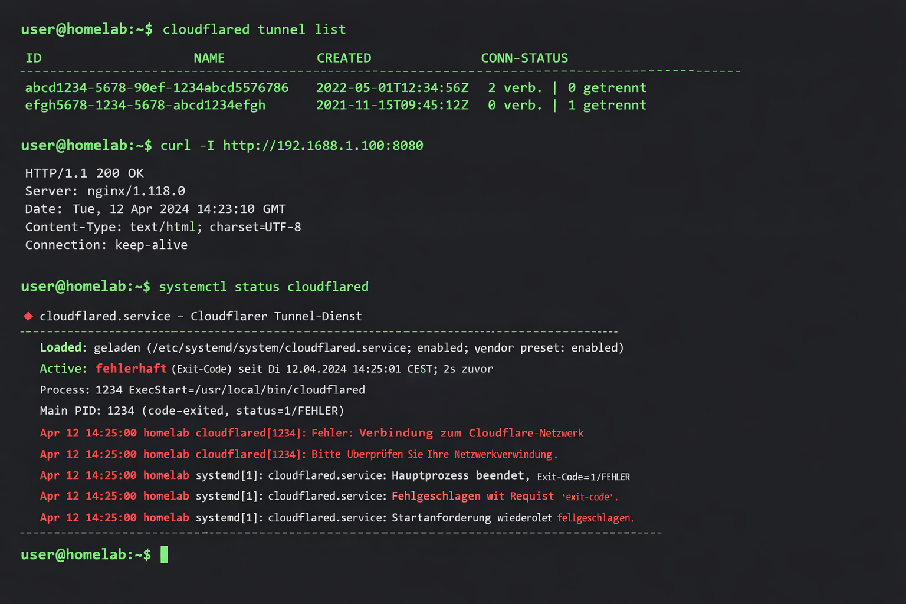Click the 'Connection: keep-alive' line
Image resolution: width=906 pixels, height=604 pixels.
coord(106,245)
